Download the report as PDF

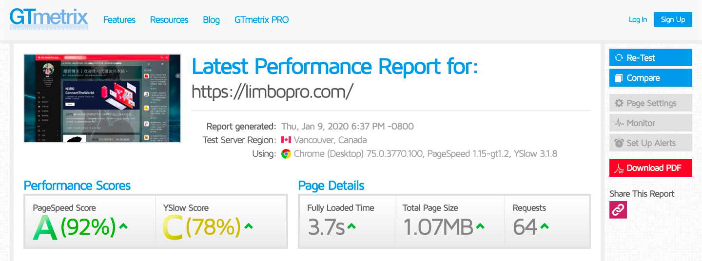pyautogui.click(x=651, y=168)
